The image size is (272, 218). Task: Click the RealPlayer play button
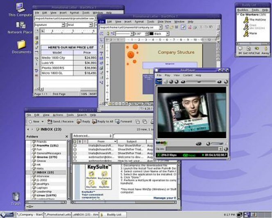(166, 82)
